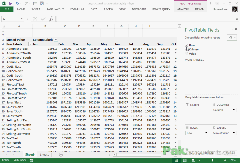Toggle the Value field checkbox
The image size is (240, 163).
[x=186, y=54]
